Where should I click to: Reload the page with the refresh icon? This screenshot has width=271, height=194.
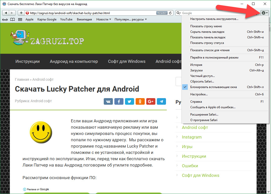pos(171,13)
